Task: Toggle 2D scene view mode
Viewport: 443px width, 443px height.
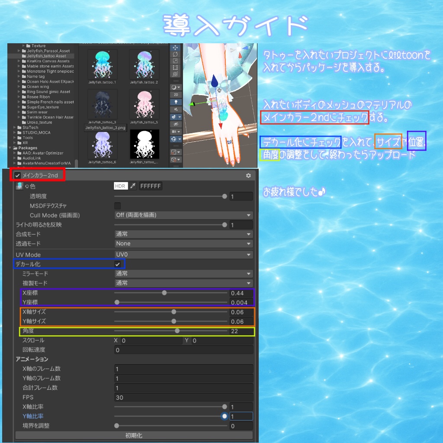Action: click(176, 95)
